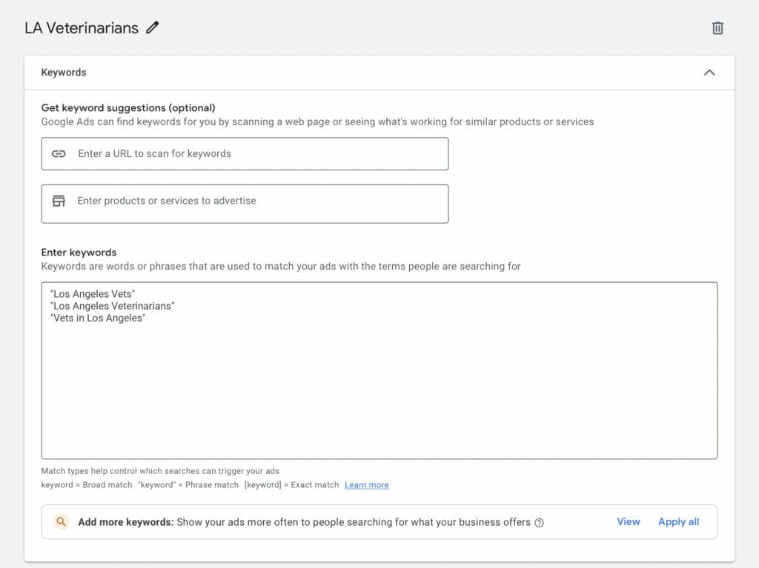Select the "Los Angeles Vets" keyword line
This screenshot has height=568, width=759.
(x=93, y=294)
